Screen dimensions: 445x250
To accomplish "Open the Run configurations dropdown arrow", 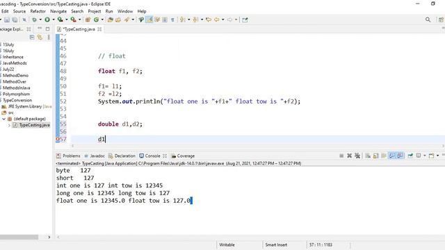I will [54, 20].
